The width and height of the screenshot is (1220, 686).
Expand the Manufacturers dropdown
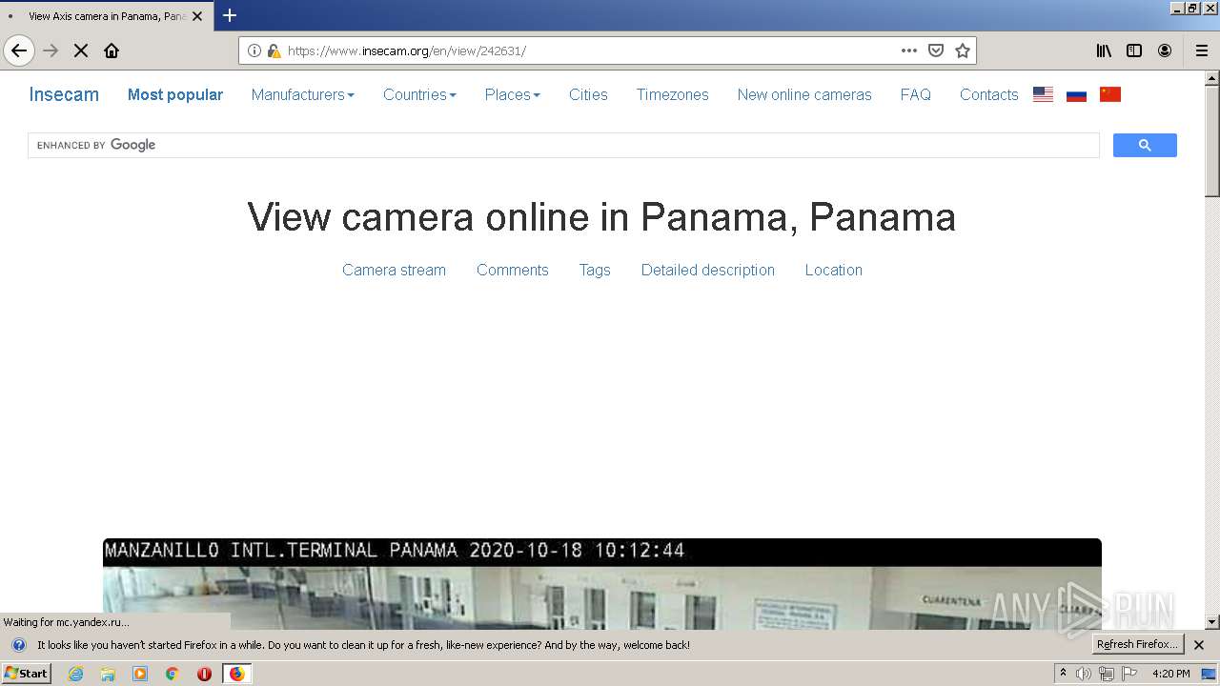point(302,94)
